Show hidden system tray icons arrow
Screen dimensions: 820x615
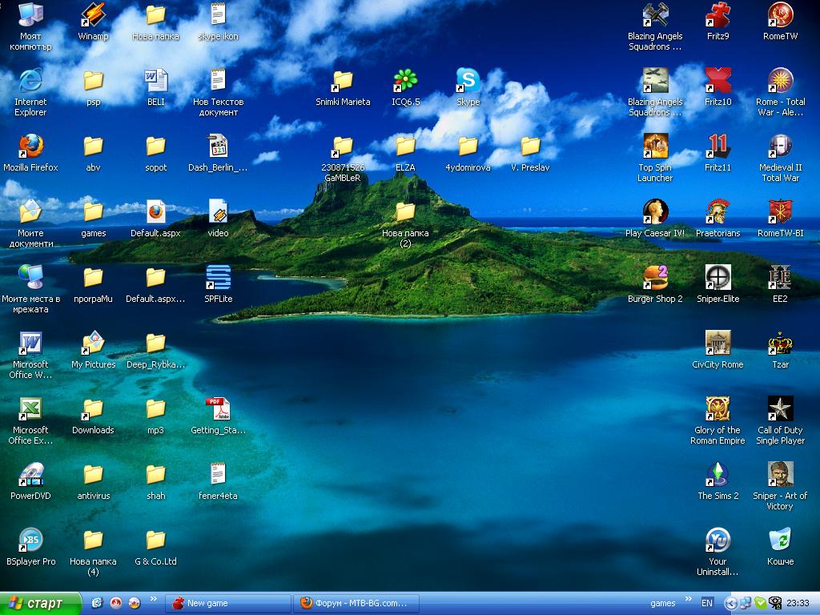tap(730, 603)
